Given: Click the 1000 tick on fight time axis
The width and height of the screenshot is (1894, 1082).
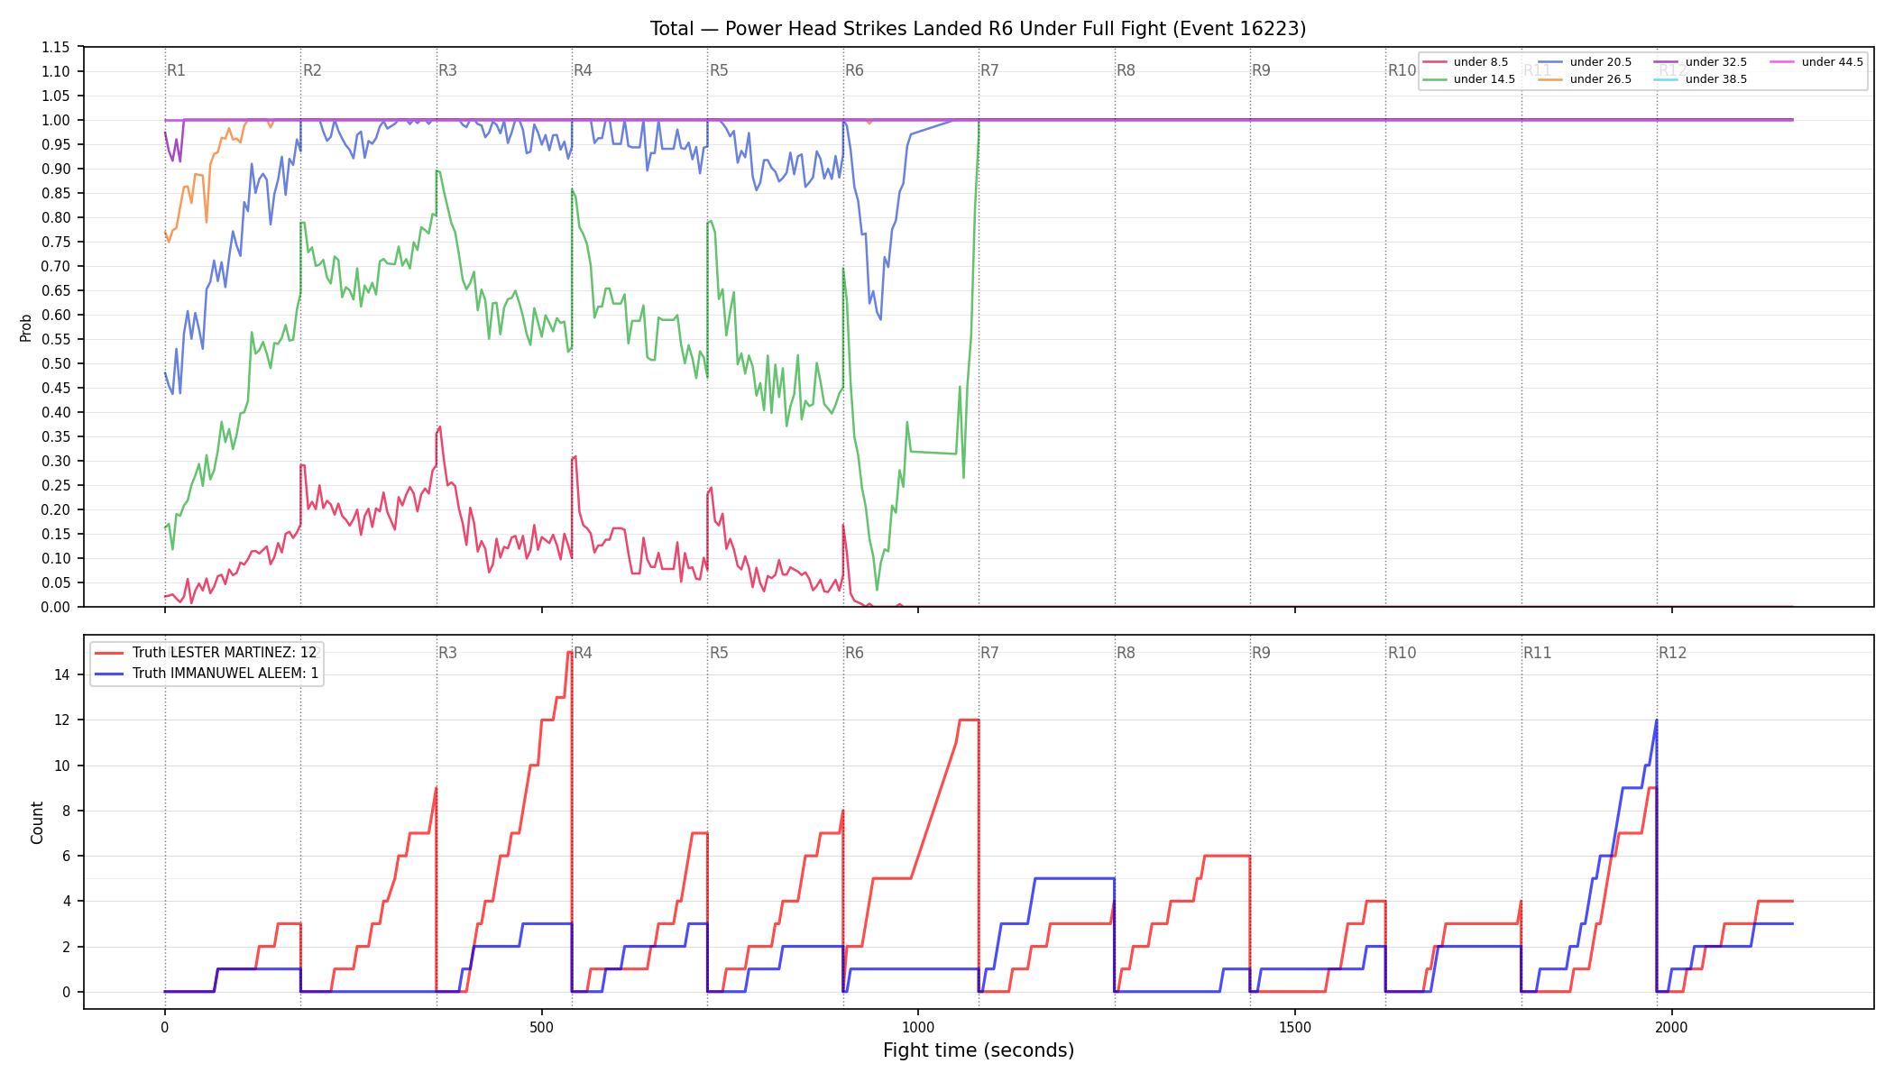Looking at the screenshot, I should point(918,1027).
